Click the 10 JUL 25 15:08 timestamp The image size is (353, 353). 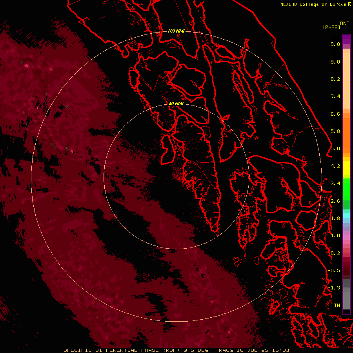pos(263,350)
